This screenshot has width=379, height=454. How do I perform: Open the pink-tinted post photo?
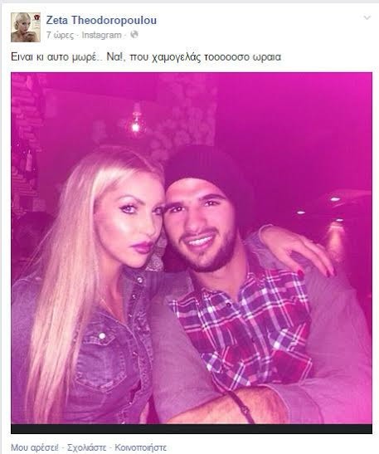pyautogui.click(x=192, y=248)
